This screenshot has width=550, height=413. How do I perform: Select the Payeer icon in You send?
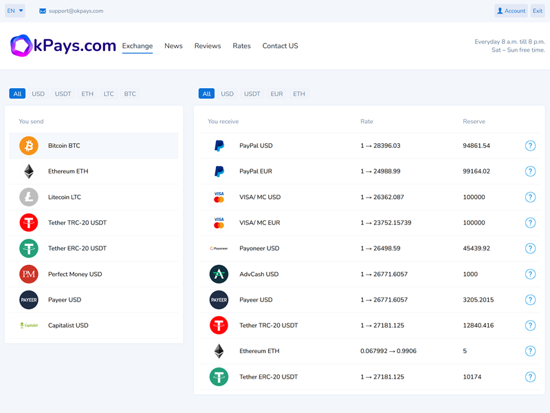point(29,300)
